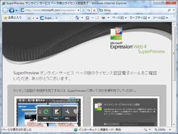Click the Bing search box
178x134 pixels.
click(133, 10)
